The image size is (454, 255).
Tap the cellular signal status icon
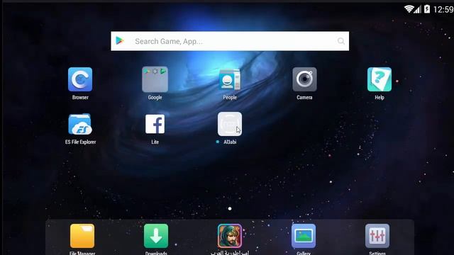[x=417, y=9]
